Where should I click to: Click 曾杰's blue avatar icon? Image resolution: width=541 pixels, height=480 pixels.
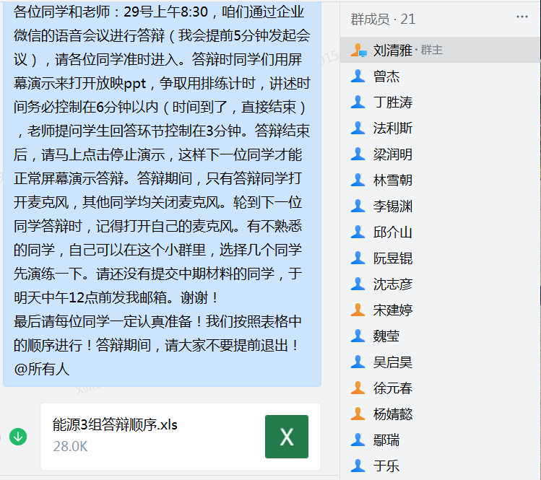point(358,76)
